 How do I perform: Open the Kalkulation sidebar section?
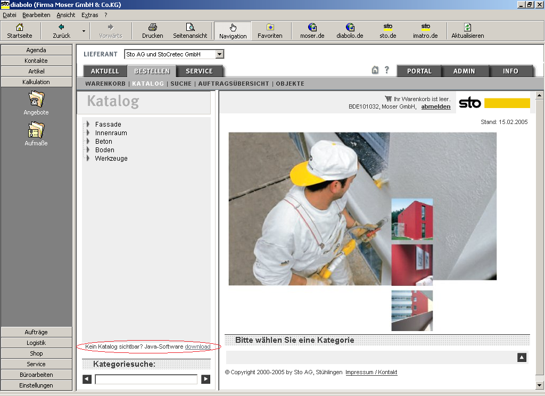point(36,82)
